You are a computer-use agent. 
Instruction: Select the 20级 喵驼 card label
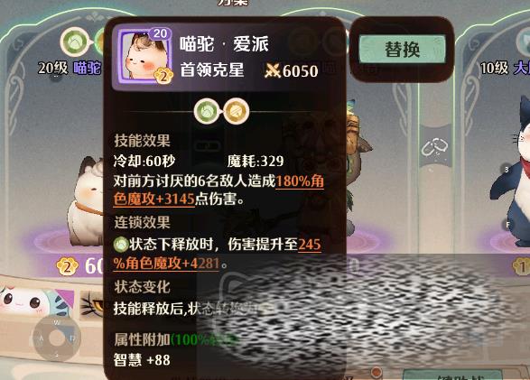click(x=70, y=69)
